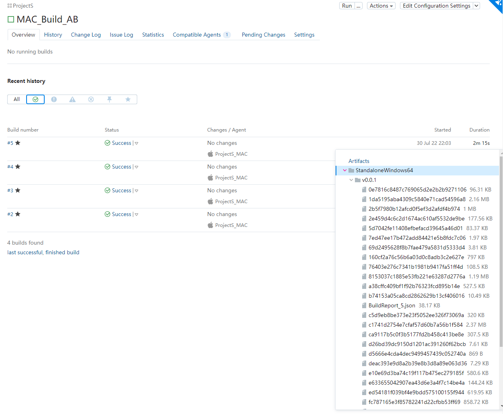The height and width of the screenshot is (414, 503).
Task: Open the Settings tab
Action: pos(304,35)
